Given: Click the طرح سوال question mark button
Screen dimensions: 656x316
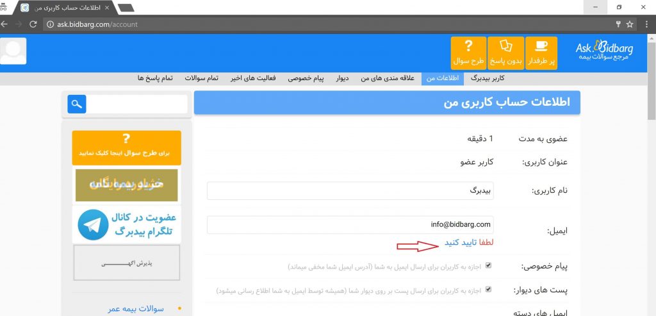Looking at the screenshot, I should point(468,53).
